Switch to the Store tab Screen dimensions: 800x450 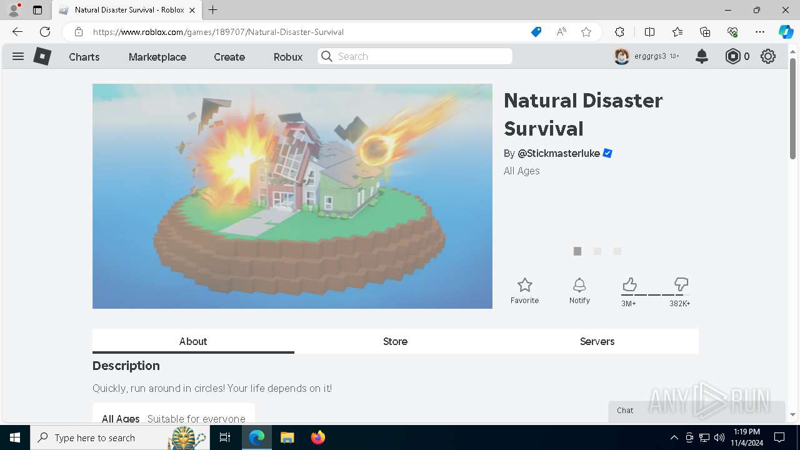(395, 341)
